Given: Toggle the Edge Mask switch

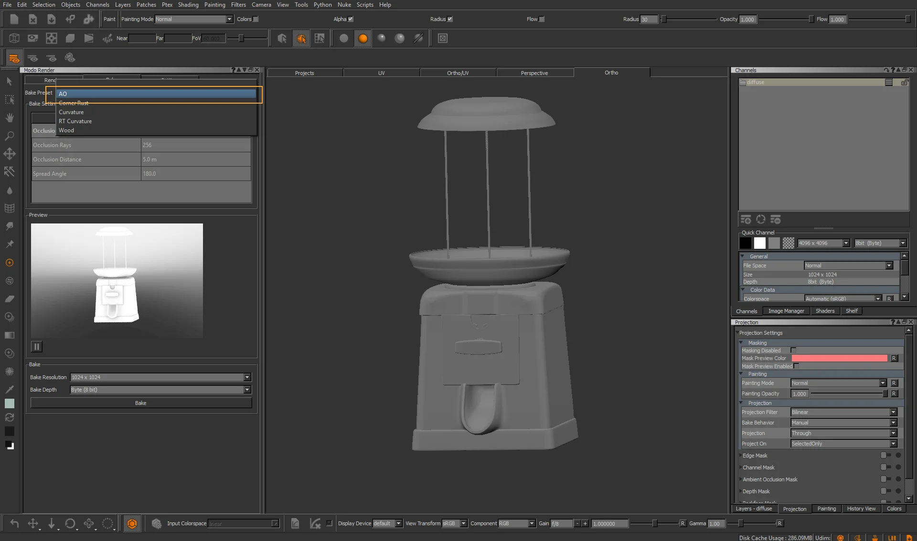Looking at the screenshot, I should [885, 456].
